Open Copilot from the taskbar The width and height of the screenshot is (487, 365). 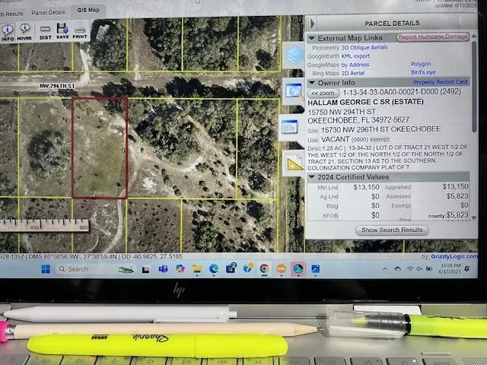click(x=180, y=268)
